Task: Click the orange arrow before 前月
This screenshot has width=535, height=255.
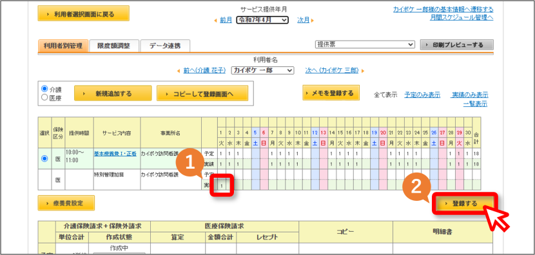Action: pyautogui.click(x=215, y=21)
